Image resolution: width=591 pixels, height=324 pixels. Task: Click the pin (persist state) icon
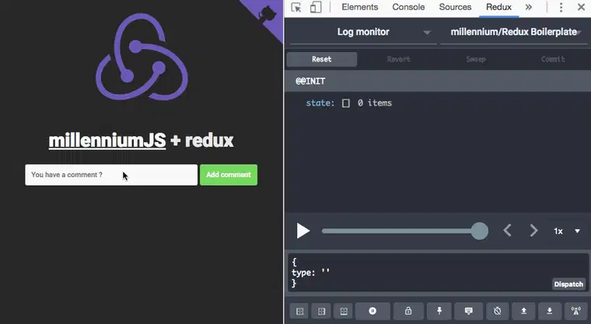439,312
